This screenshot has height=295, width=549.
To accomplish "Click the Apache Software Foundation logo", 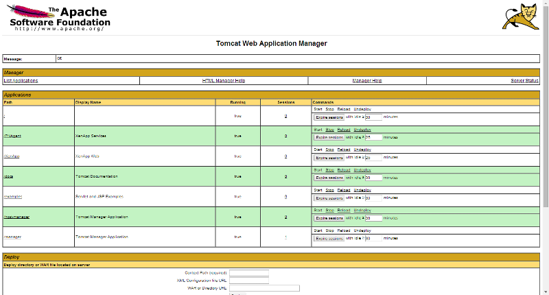I will pos(58,18).
